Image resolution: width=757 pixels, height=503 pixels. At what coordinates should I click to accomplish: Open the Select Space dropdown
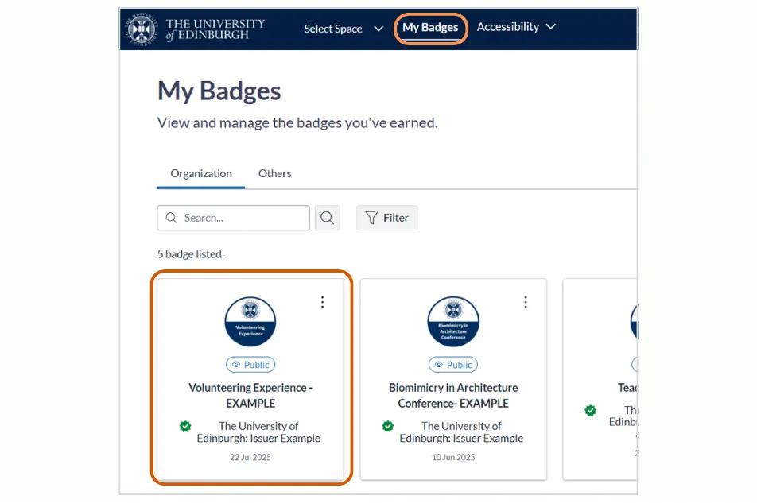pos(344,29)
